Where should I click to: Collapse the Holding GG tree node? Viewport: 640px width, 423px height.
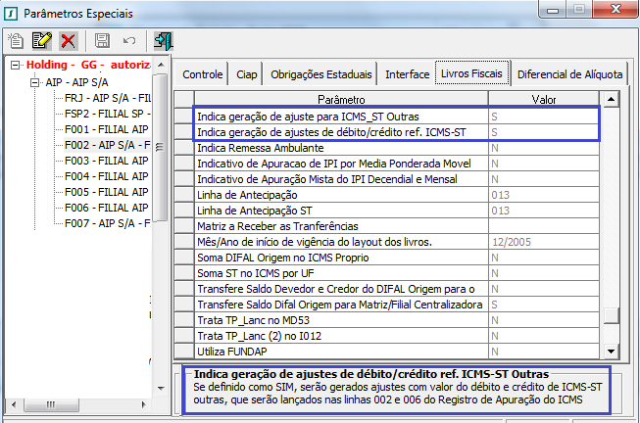(x=15, y=65)
